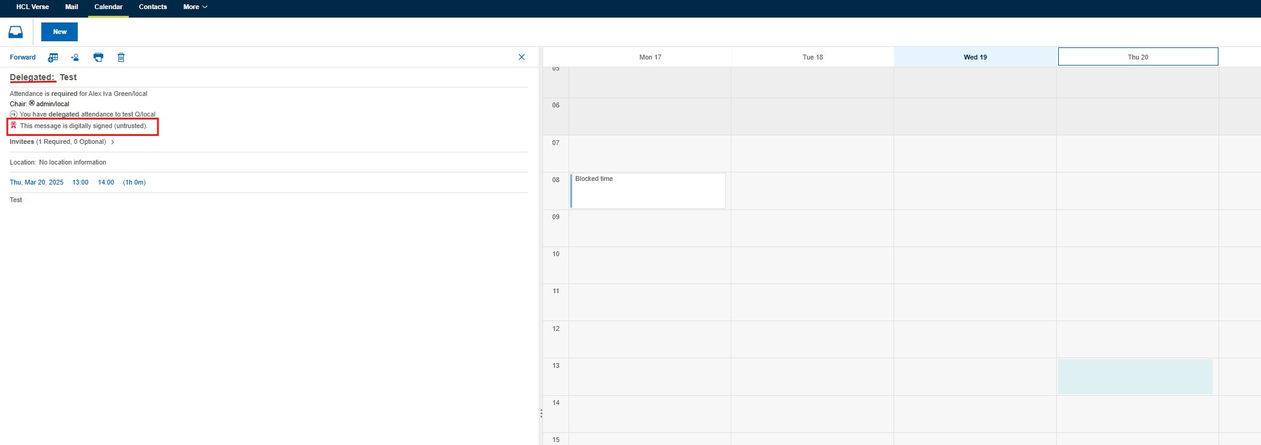Delete the entry with the trash icon
The image size is (1261, 445).
coord(121,57)
